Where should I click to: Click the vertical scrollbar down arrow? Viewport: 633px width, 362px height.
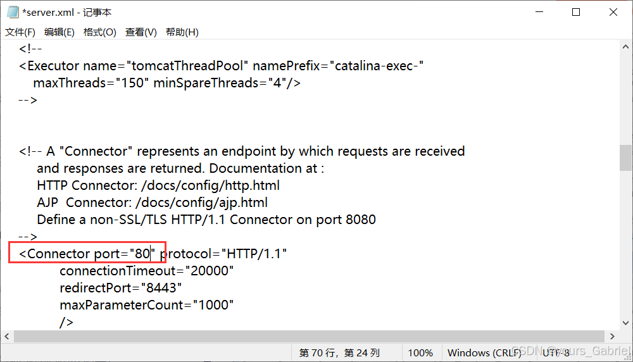click(625, 322)
